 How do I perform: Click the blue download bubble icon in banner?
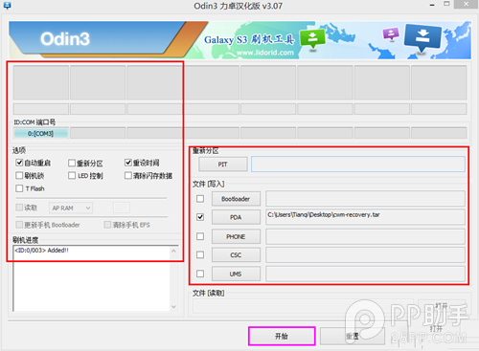(x=422, y=37)
